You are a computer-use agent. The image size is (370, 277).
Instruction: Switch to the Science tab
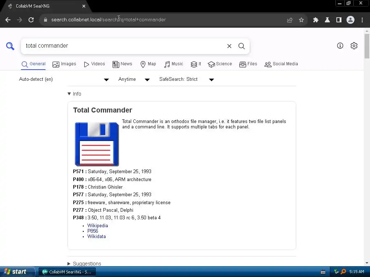tap(220, 64)
